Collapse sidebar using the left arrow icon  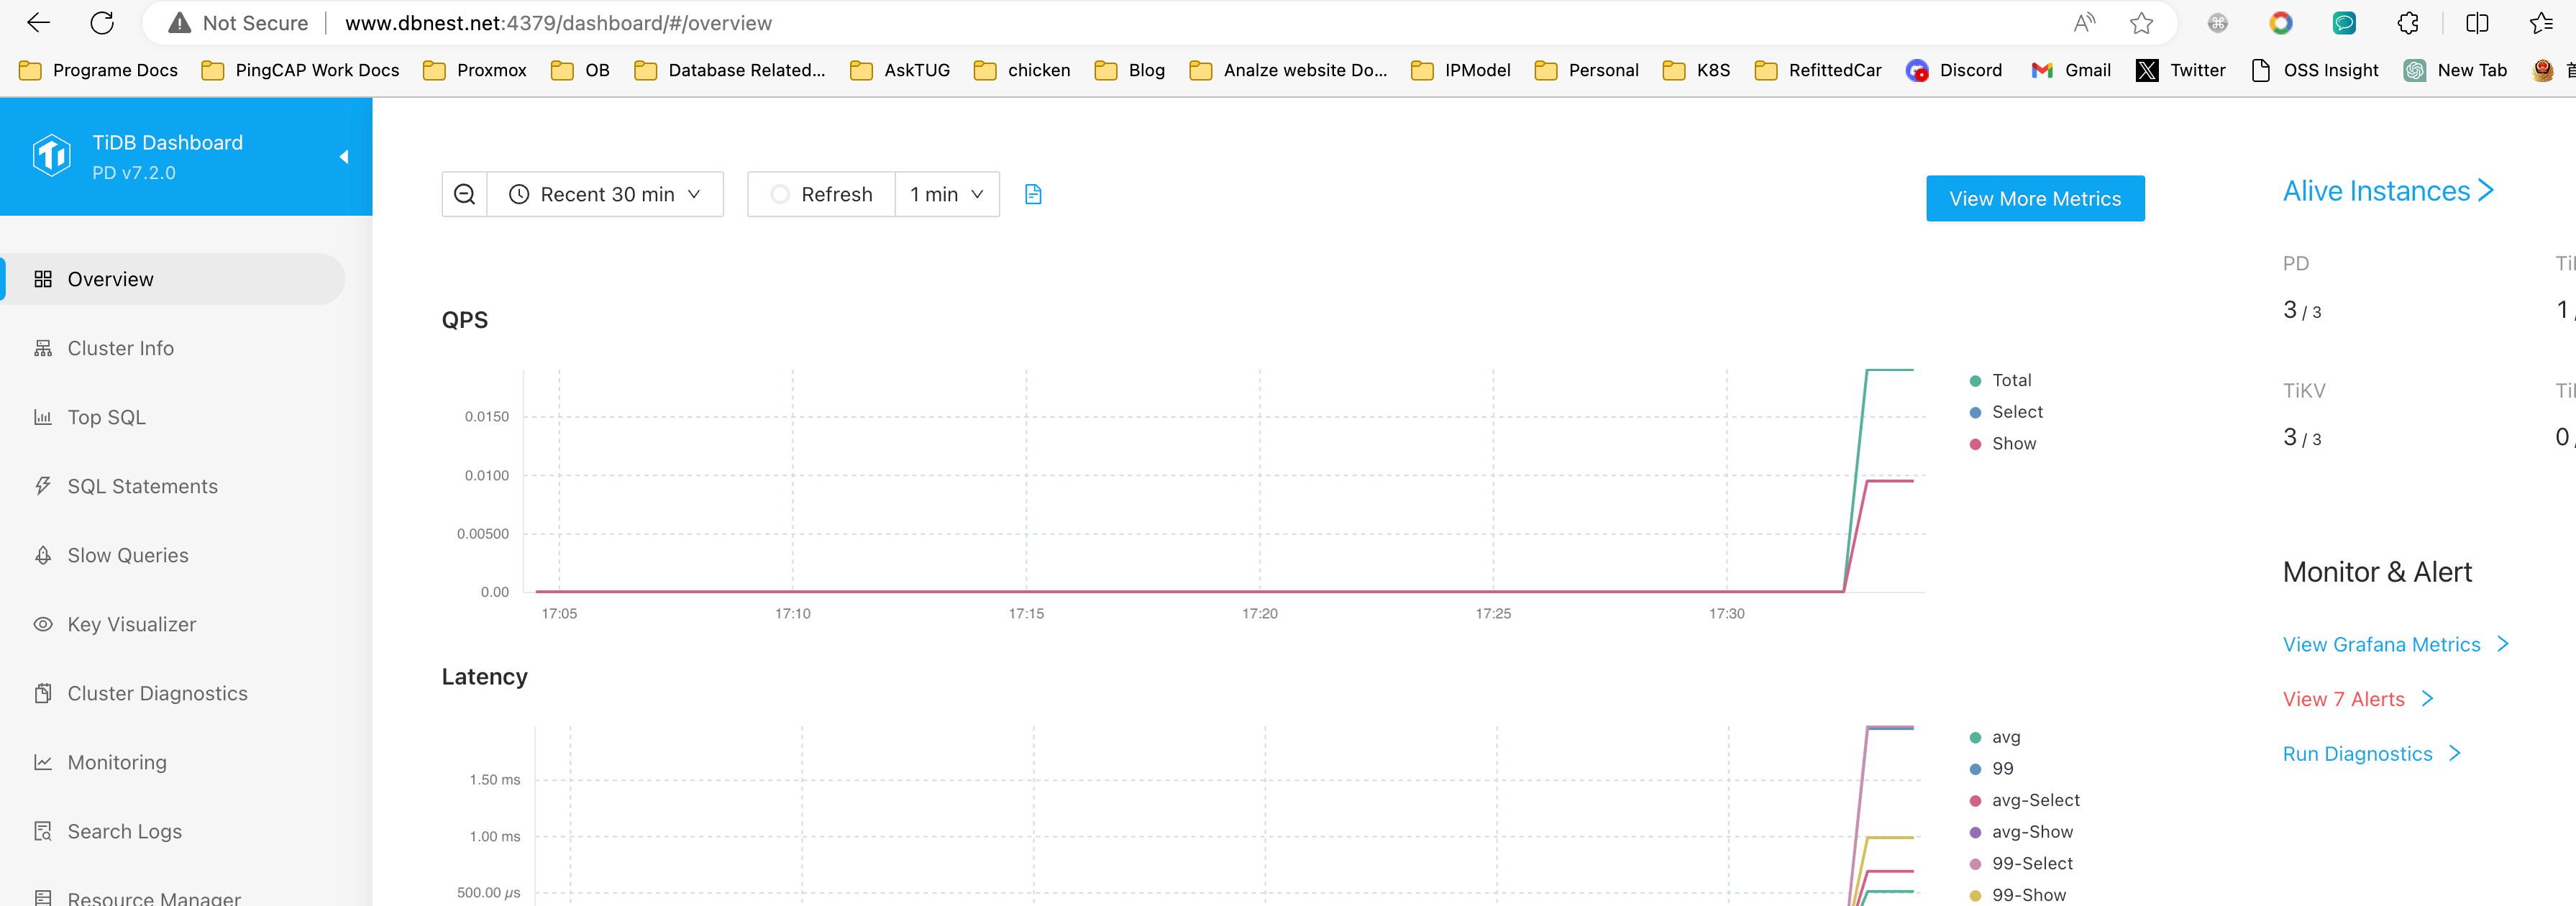[x=344, y=157]
